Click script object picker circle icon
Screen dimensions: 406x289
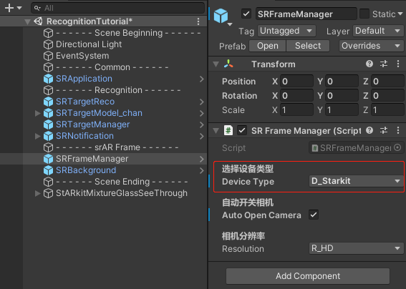(397, 148)
